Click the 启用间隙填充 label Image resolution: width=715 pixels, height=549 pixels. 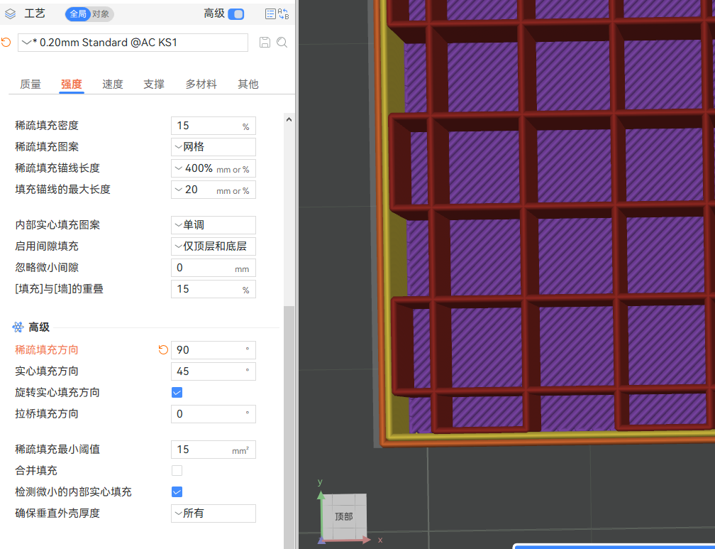click(x=47, y=246)
